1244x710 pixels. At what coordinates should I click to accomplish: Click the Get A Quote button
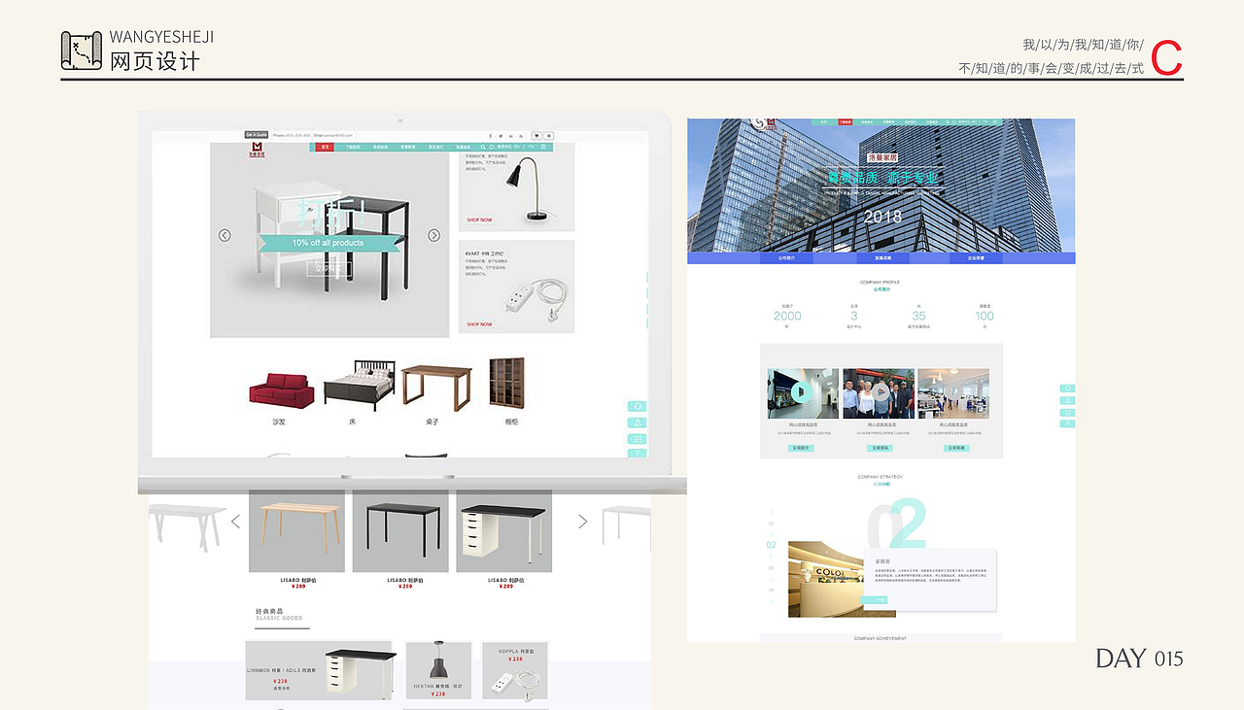257,135
